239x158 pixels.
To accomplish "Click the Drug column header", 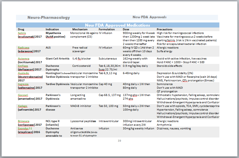I will coord(21,29).
